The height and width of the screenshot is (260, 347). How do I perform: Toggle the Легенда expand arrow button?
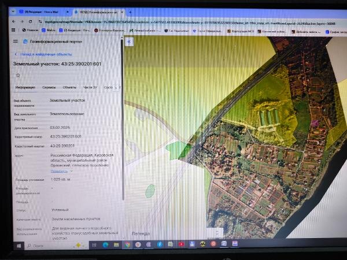(217, 233)
